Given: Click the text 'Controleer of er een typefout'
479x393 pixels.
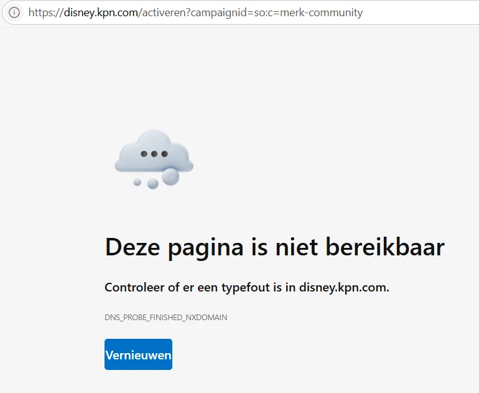Looking at the screenshot, I should tap(188, 288).
